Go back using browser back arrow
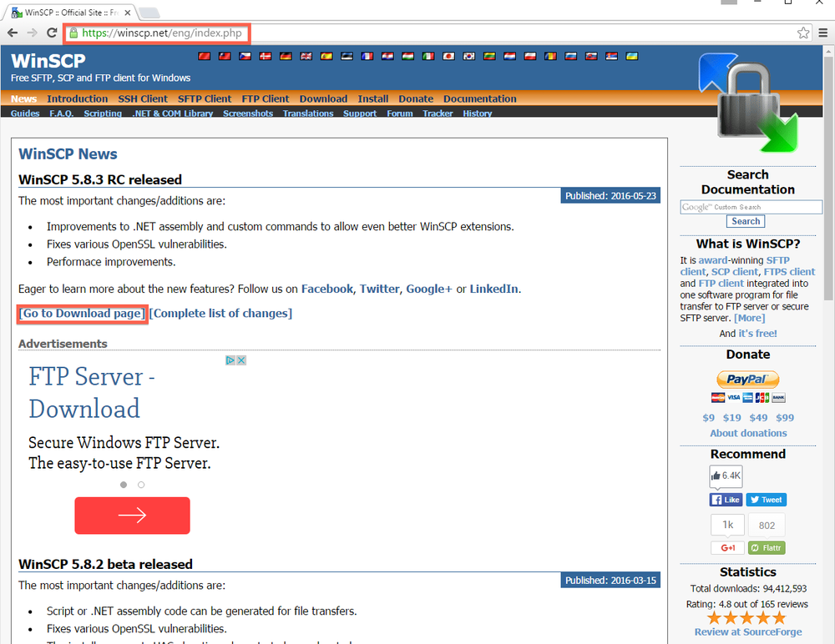 [13, 33]
